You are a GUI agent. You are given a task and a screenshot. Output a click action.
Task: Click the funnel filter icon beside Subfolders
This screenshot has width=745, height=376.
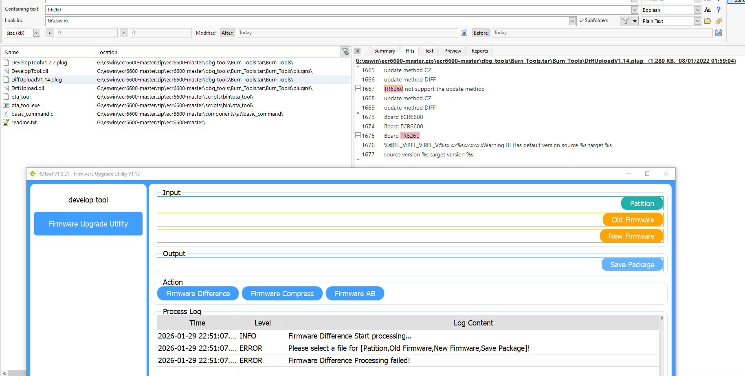626,21
